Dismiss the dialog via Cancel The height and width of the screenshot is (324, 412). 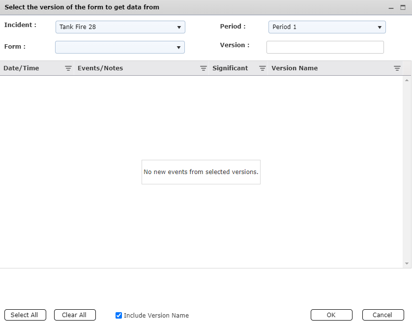383,315
